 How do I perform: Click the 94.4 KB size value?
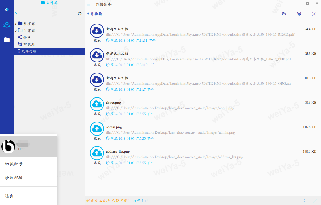click(310, 29)
